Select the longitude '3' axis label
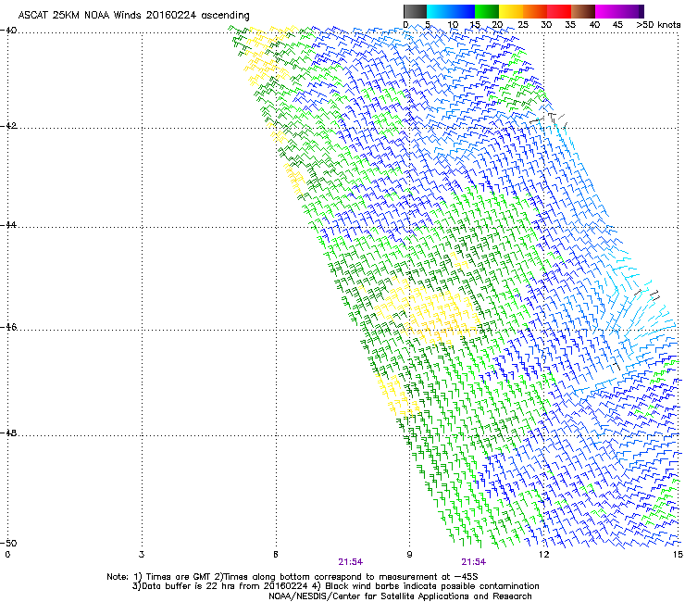 (x=142, y=555)
